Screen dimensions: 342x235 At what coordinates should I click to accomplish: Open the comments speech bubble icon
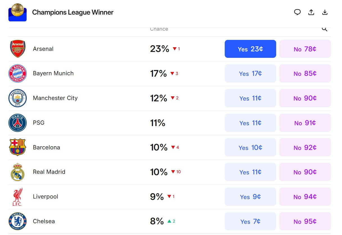tap(297, 12)
